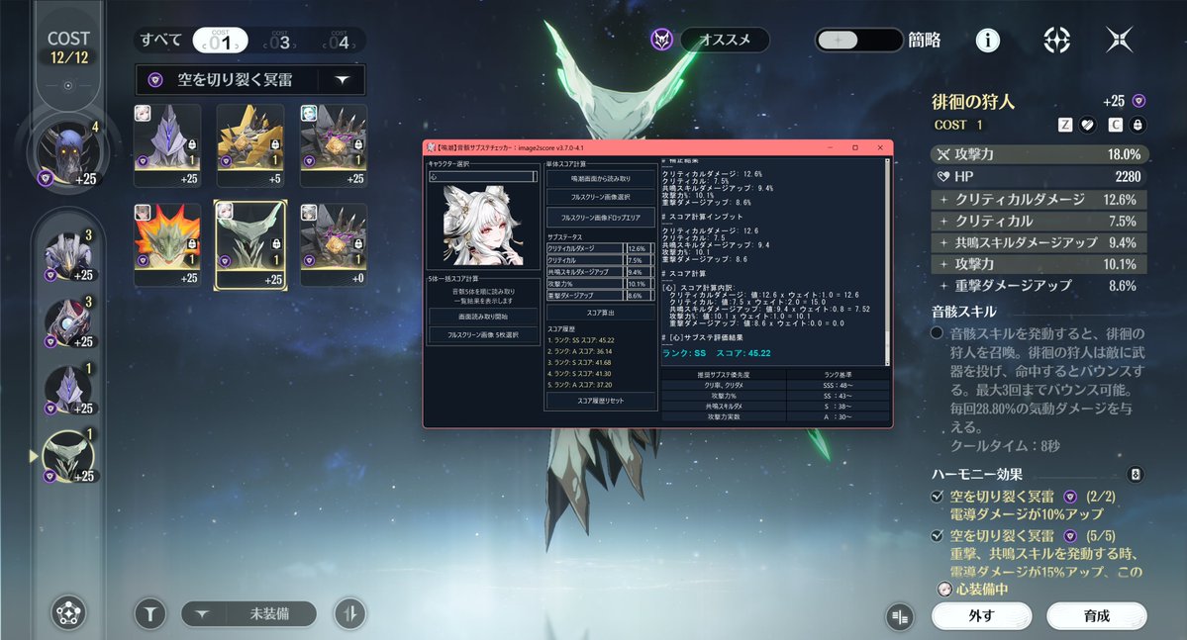
Task: Select the second cost 3 equipped echo slot
Action: [69, 322]
